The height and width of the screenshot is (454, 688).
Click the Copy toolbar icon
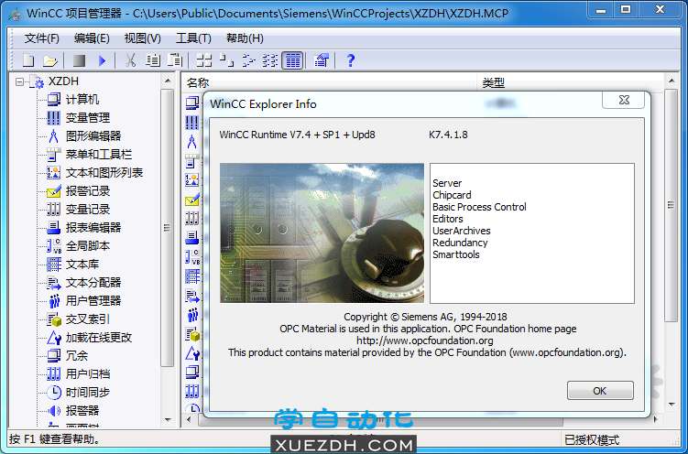(x=153, y=60)
